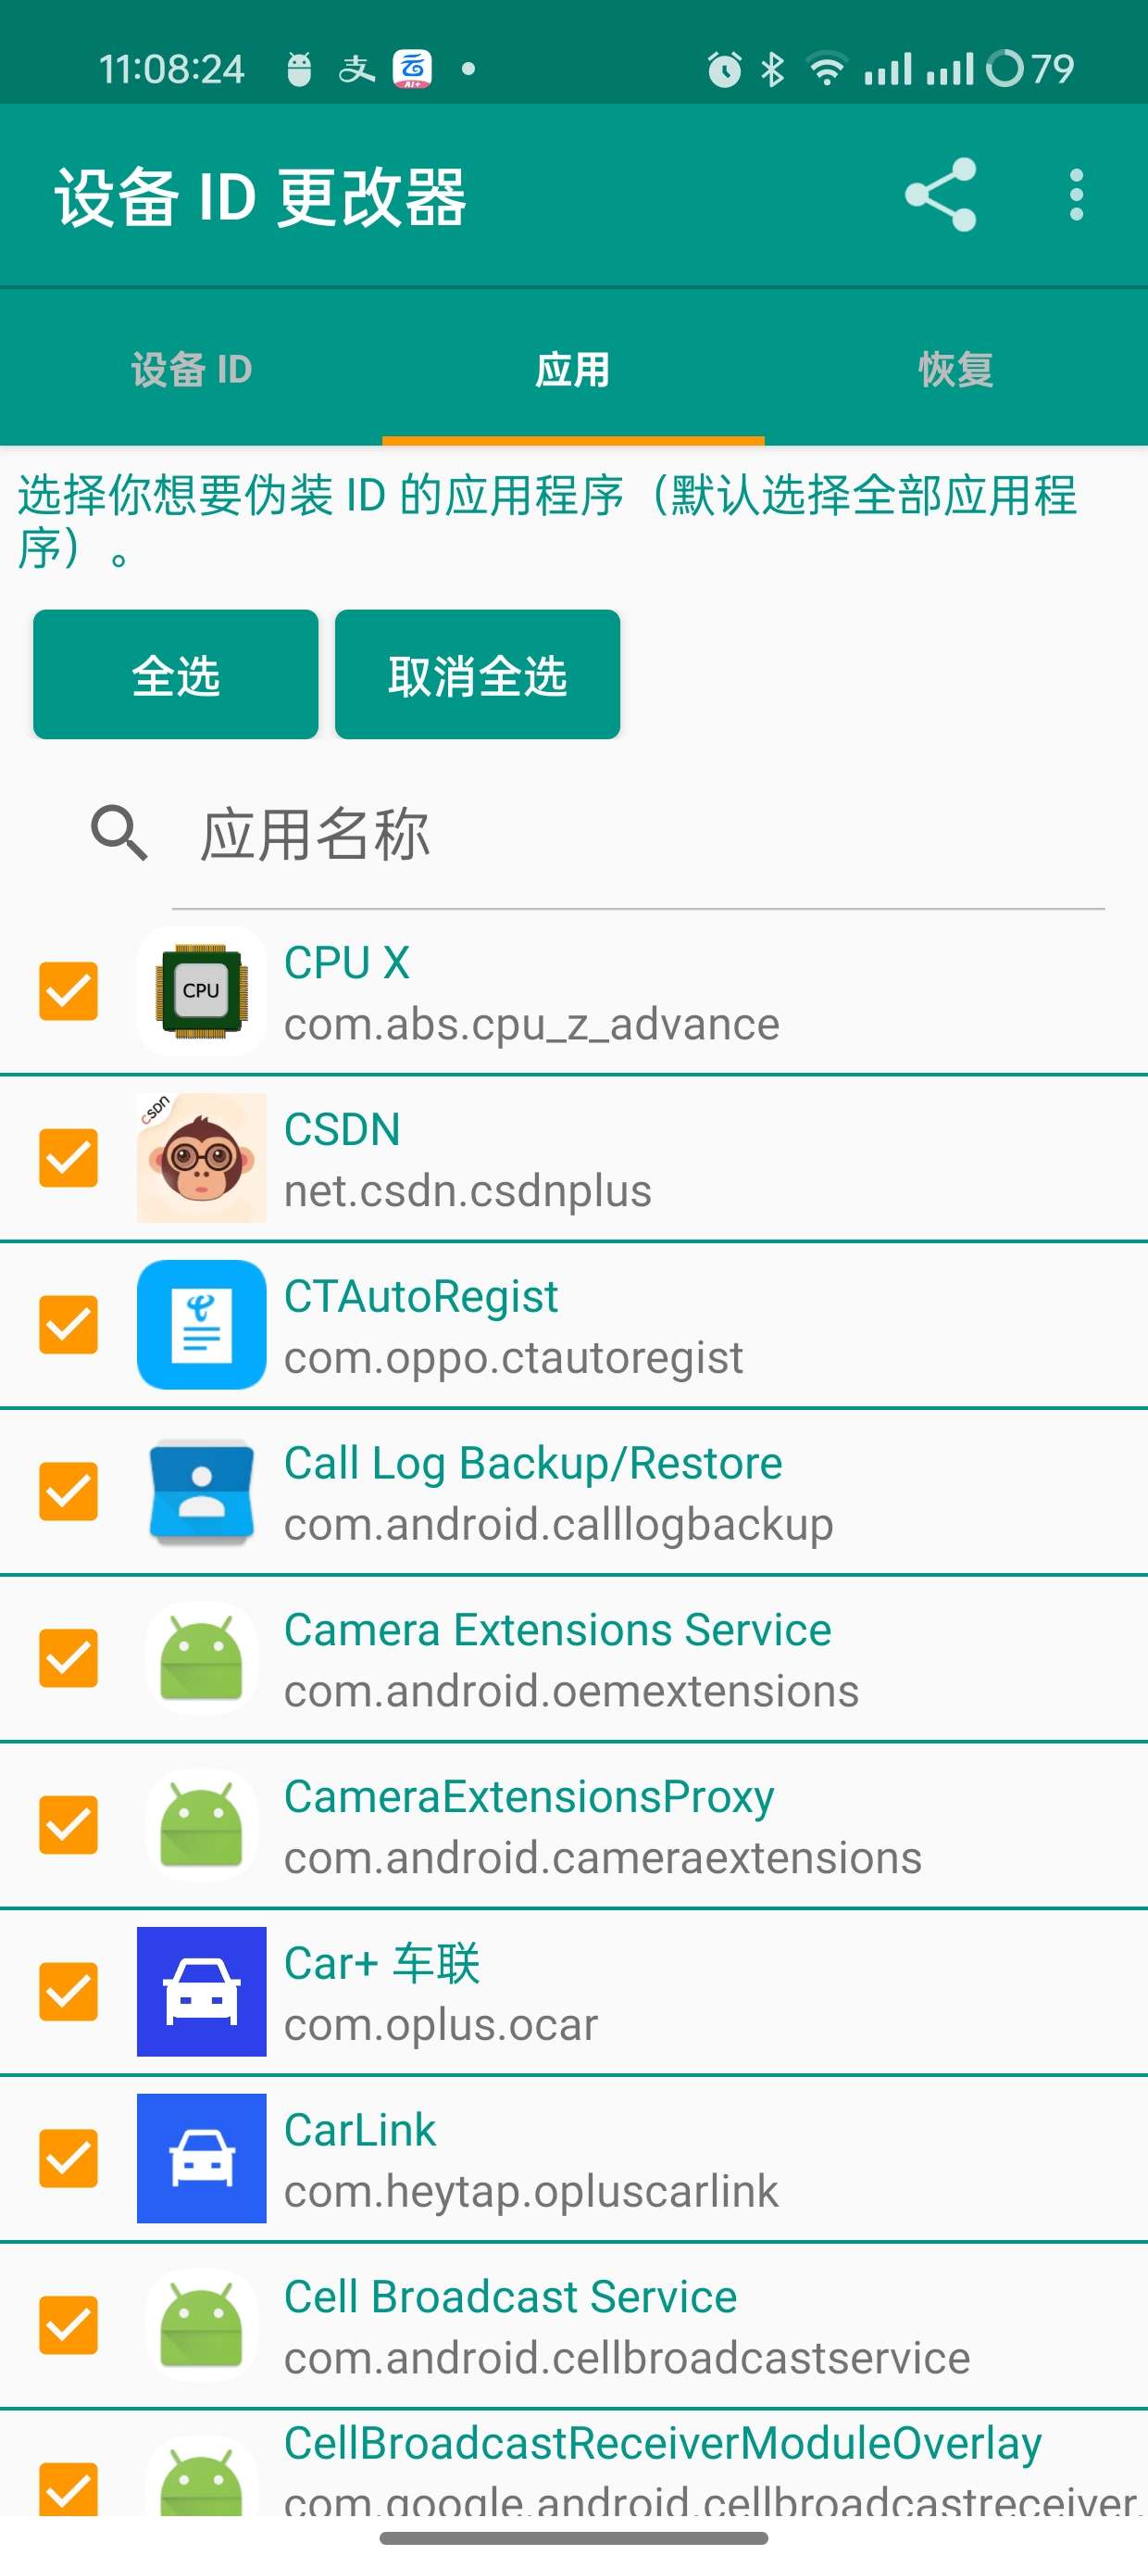This screenshot has width=1148, height=2568.
Task: Click the 全选 button
Action: pyautogui.click(x=175, y=675)
